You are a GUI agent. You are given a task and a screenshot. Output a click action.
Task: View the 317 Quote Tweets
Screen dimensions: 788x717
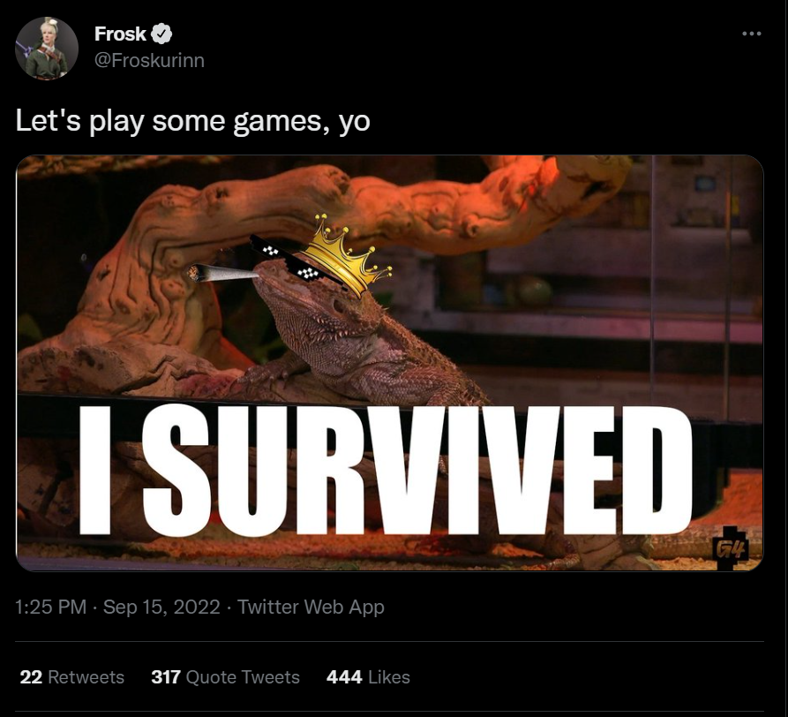pyautogui.click(x=225, y=676)
